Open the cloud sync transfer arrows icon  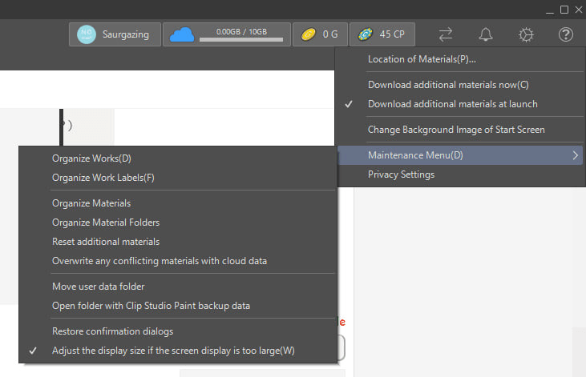446,34
